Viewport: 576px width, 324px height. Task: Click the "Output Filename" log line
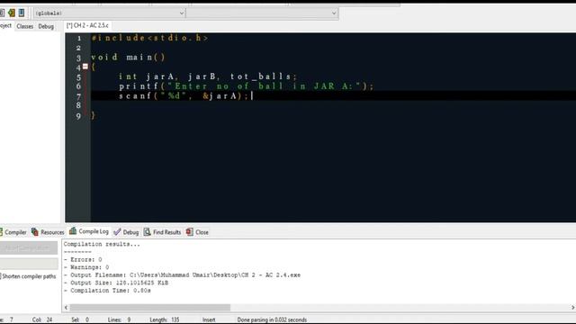point(182,275)
